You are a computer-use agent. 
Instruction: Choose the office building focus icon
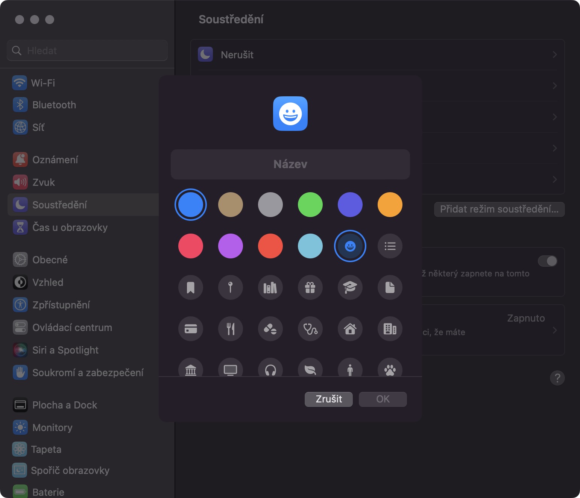click(390, 329)
